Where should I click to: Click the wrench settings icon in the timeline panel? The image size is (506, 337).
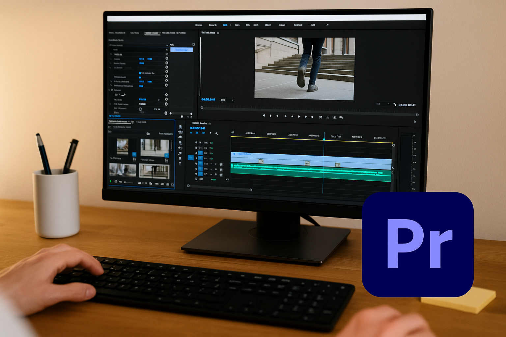click(217, 134)
